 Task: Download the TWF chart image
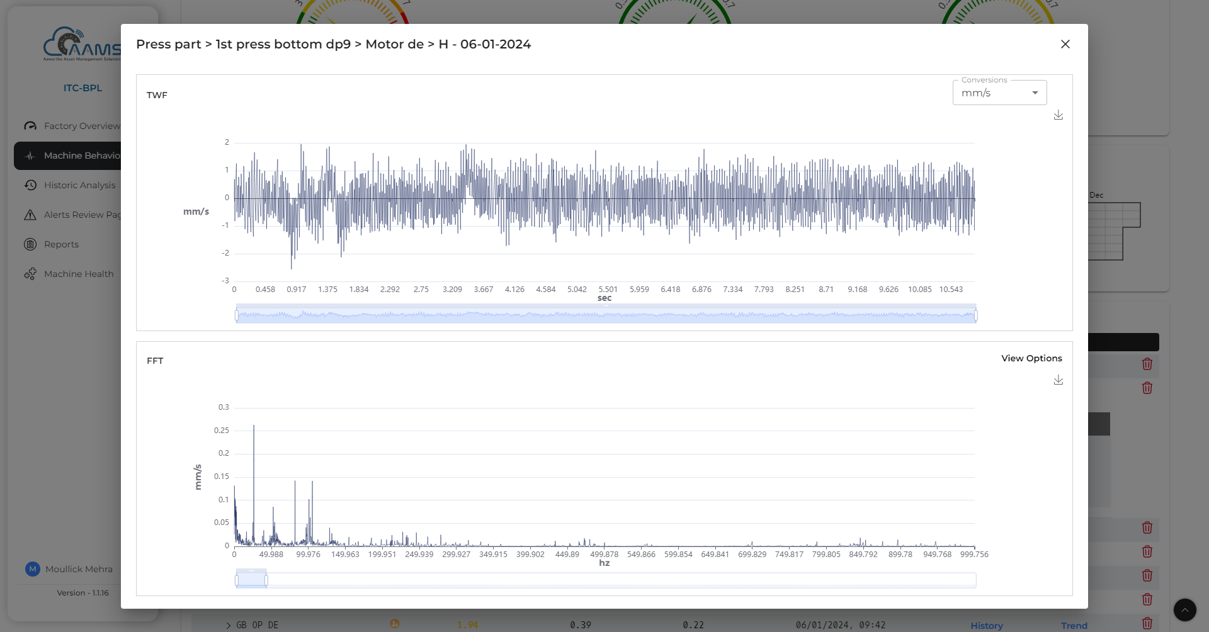point(1058,115)
